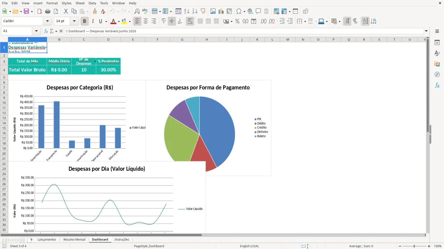
Task: Open Borders dropdown arrow
Action: coord(305,21)
